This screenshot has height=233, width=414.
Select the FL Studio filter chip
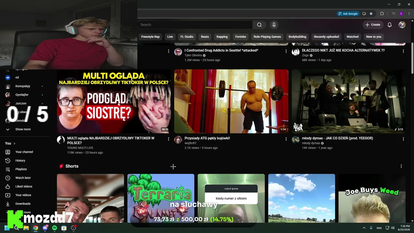tap(187, 37)
